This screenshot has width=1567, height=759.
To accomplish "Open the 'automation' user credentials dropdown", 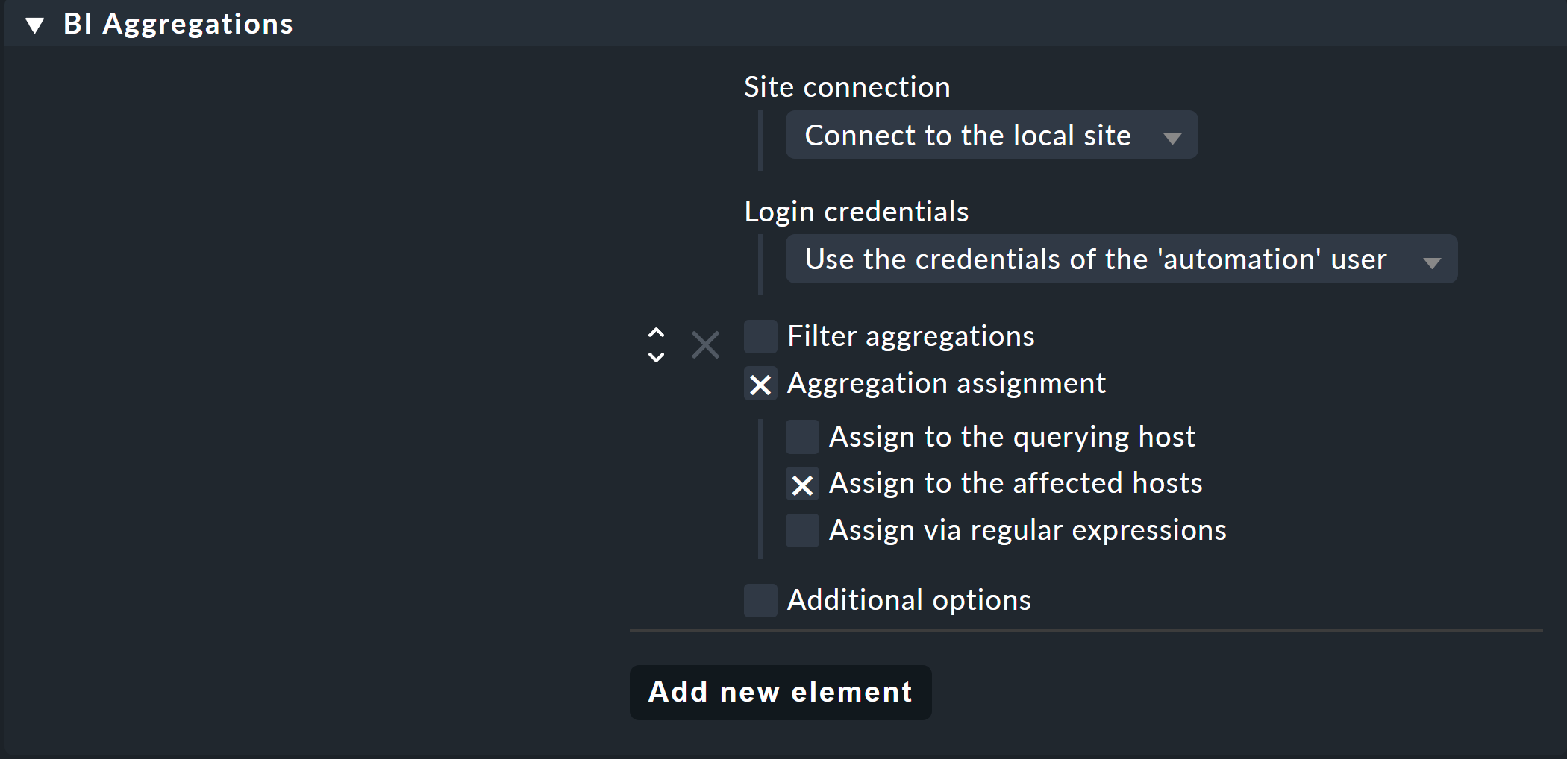I will coord(1122,259).
